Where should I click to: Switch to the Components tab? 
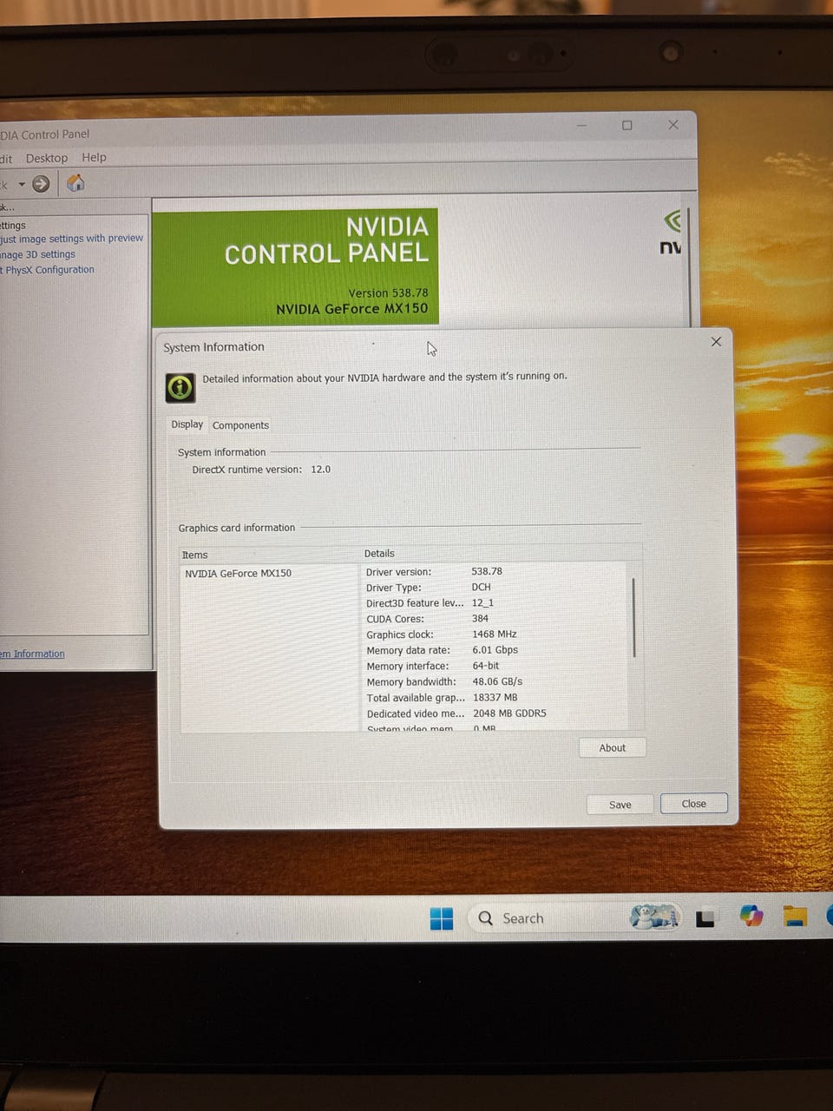(x=240, y=425)
